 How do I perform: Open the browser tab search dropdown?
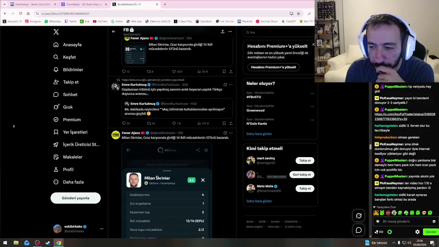point(4,4)
